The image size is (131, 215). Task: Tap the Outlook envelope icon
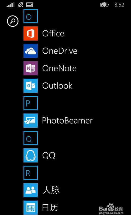[31, 86]
